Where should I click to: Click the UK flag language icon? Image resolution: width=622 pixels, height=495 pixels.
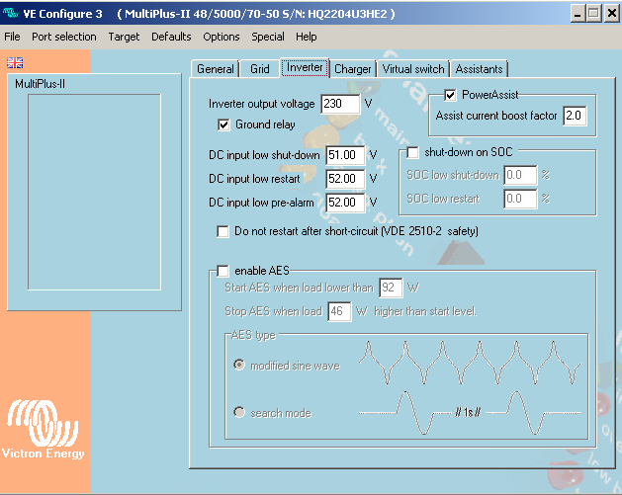[15, 62]
